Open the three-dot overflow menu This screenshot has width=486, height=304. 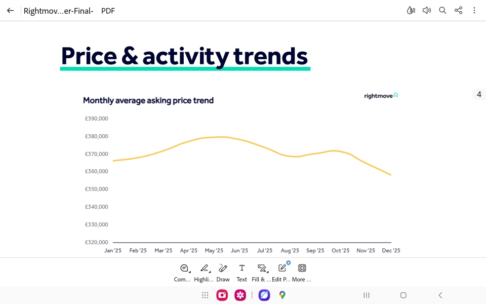(x=474, y=10)
